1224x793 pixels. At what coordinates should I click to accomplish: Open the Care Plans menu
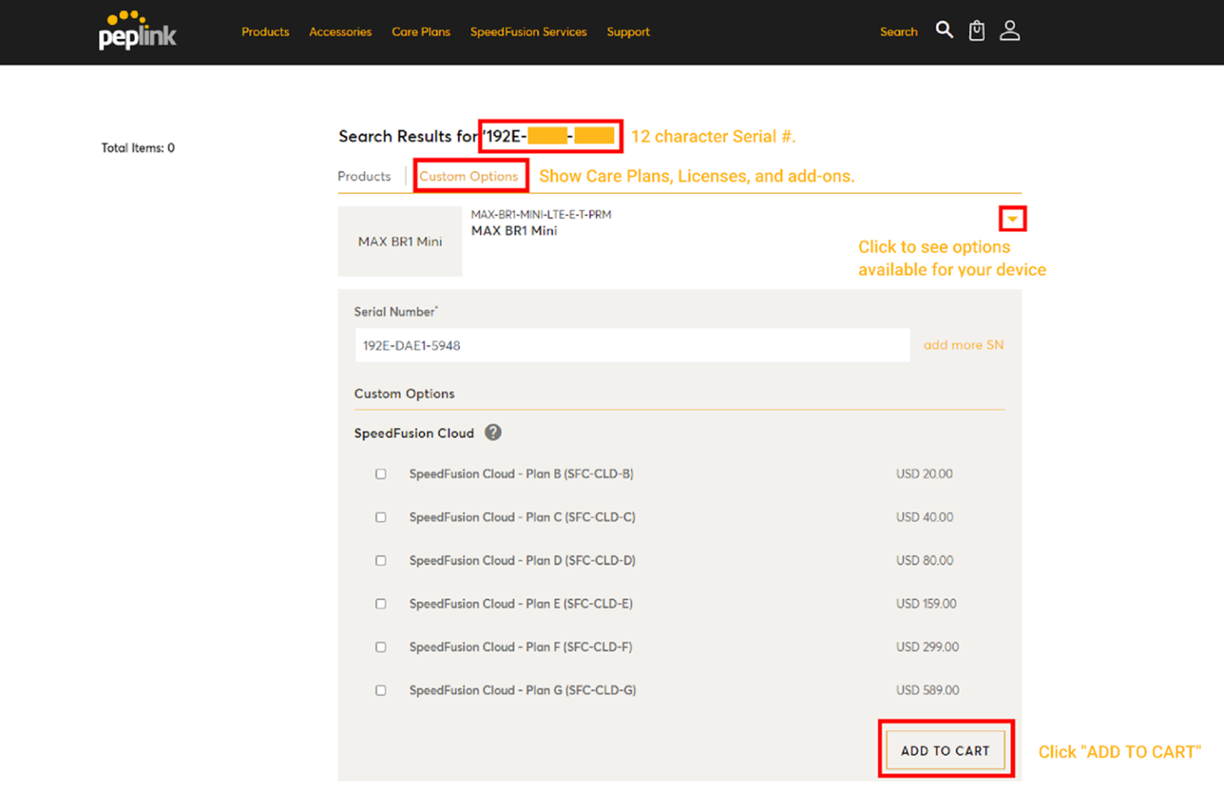click(x=421, y=32)
